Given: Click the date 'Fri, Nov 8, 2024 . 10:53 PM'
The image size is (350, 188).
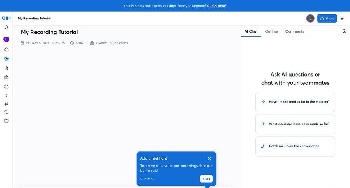Looking at the screenshot, I should (x=46, y=43).
